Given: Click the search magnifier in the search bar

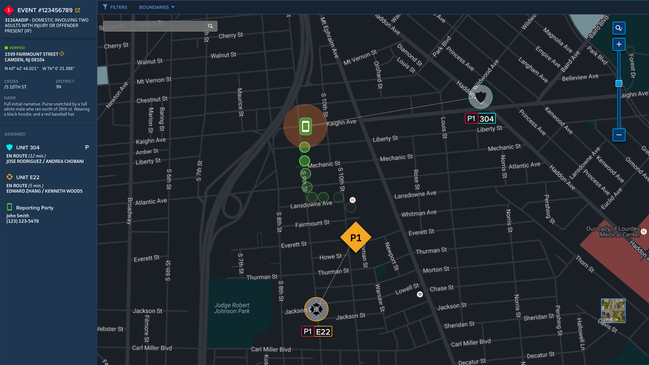Looking at the screenshot, I should coord(210,26).
